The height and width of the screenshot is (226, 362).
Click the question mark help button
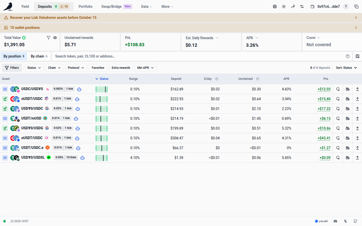click(346, 7)
